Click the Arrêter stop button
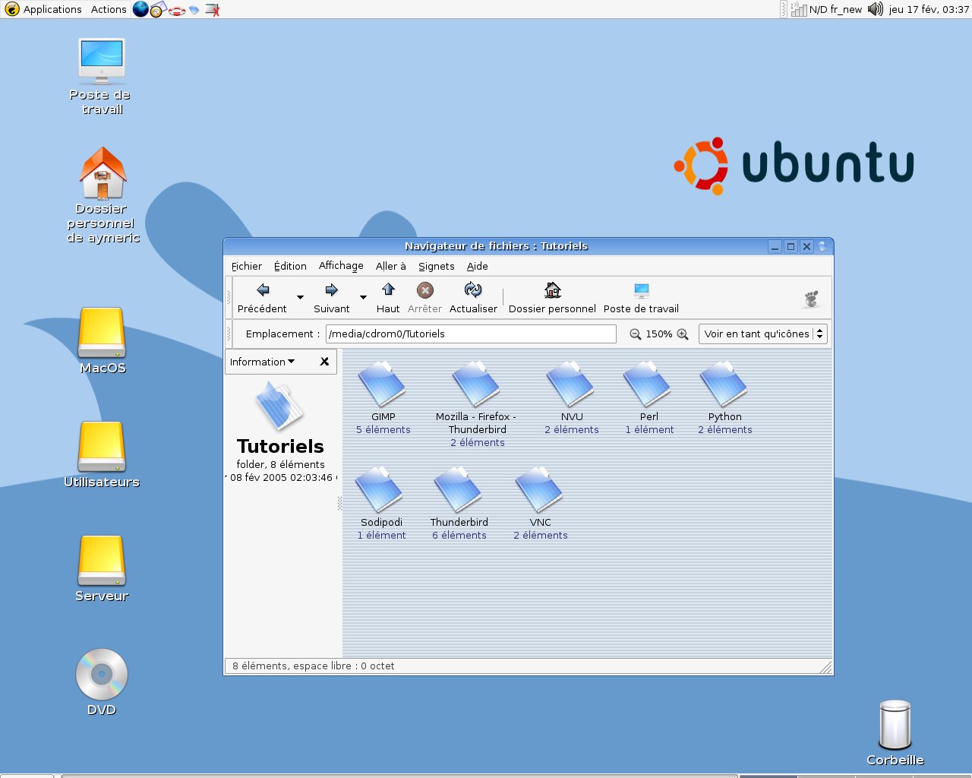Viewport: 972px width, 778px height. coord(424,297)
